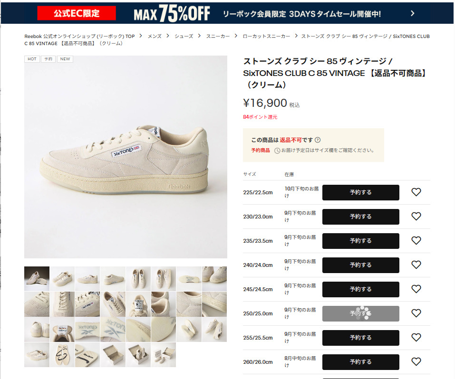The height and width of the screenshot is (379, 455).
Task: Toggle heart for 240/24.0cm size
Action: (416, 265)
